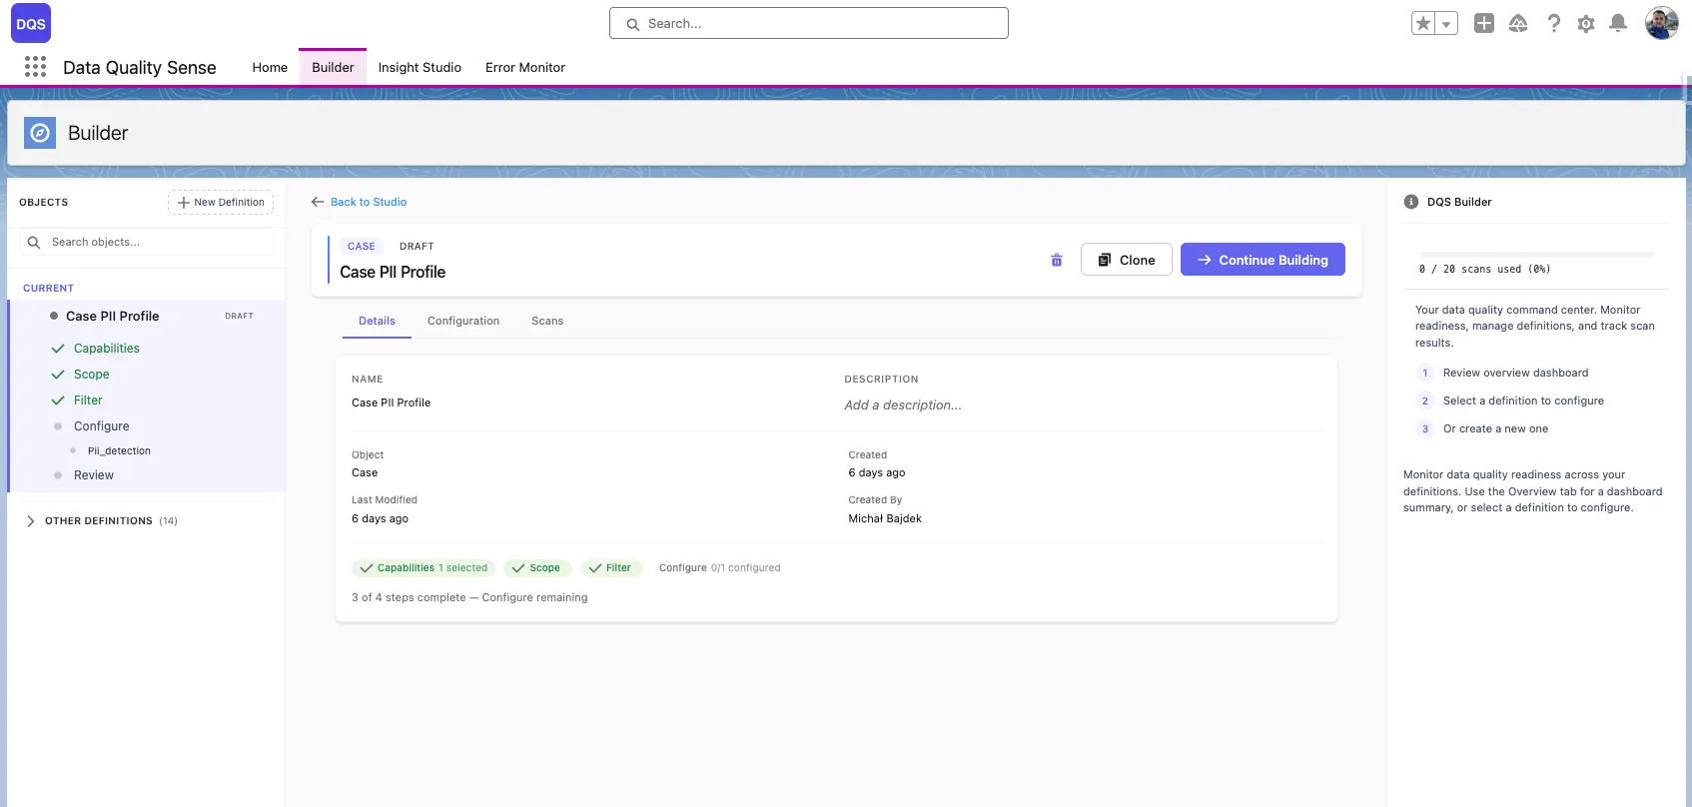Screen dimensions: 1692x807
Task: Open the Configure step in the sidebar
Action: click(x=101, y=426)
